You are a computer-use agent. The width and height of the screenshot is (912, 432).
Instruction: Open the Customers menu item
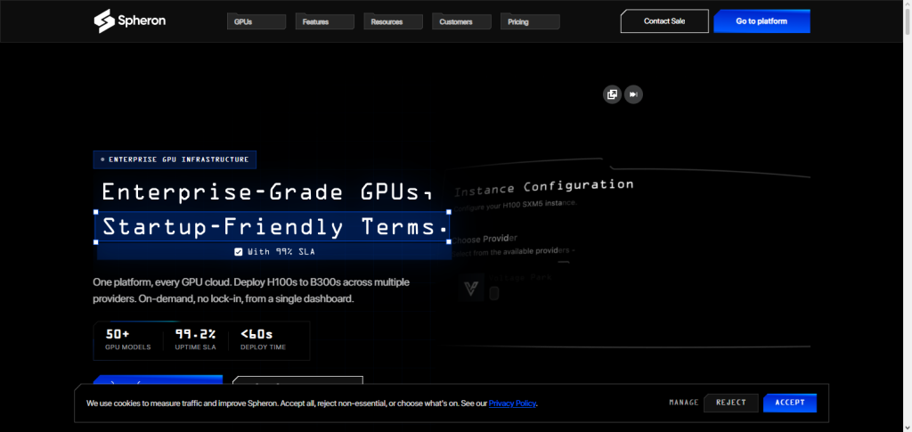(462, 21)
